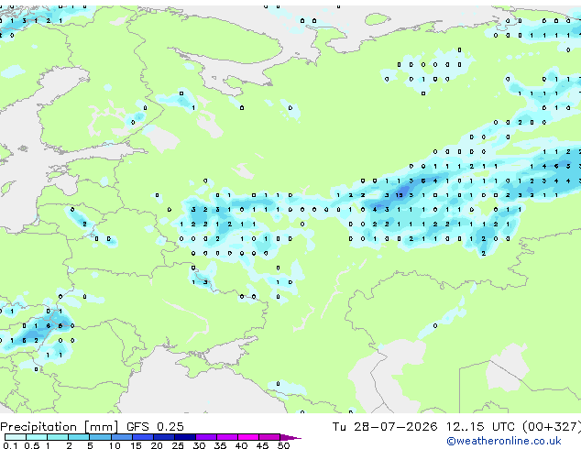
Task: Select the 2–5 mm legend color box
Action: click(x=79, y=437)
